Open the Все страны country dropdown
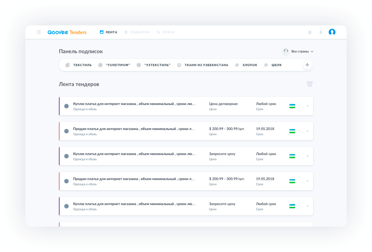 pos(298,51)
